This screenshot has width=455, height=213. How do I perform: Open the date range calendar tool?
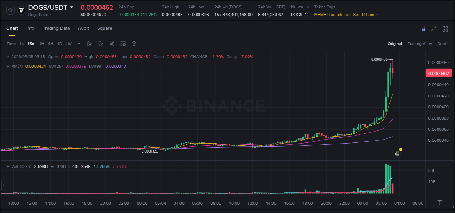(90, 44)
